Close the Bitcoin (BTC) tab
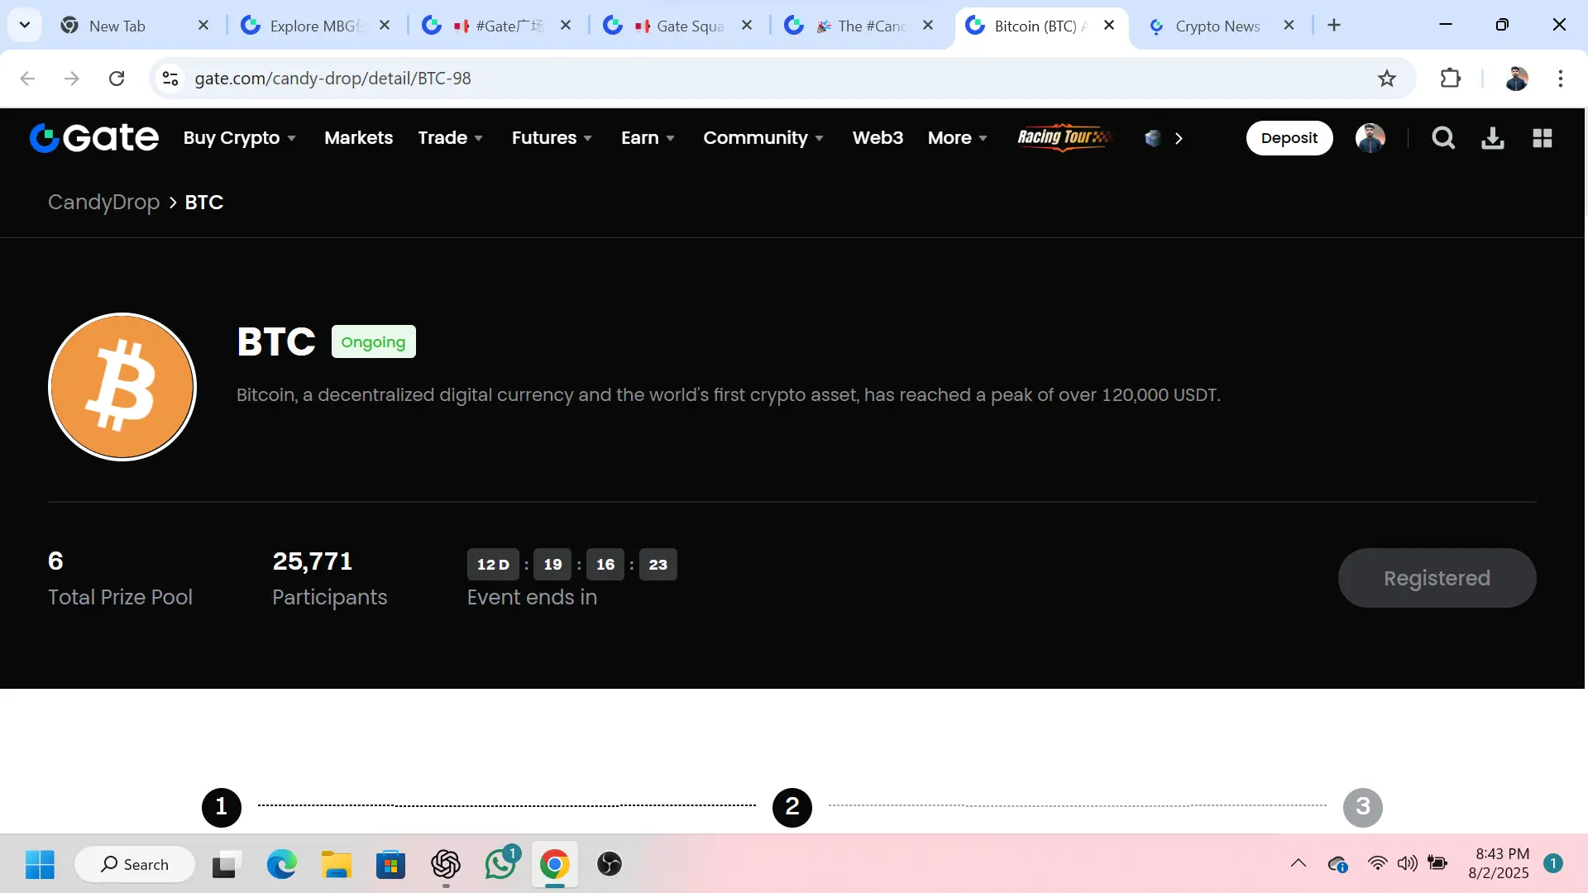This screenshot has height=893, width=1588. pyautogui.click(x=1109, y=26)
